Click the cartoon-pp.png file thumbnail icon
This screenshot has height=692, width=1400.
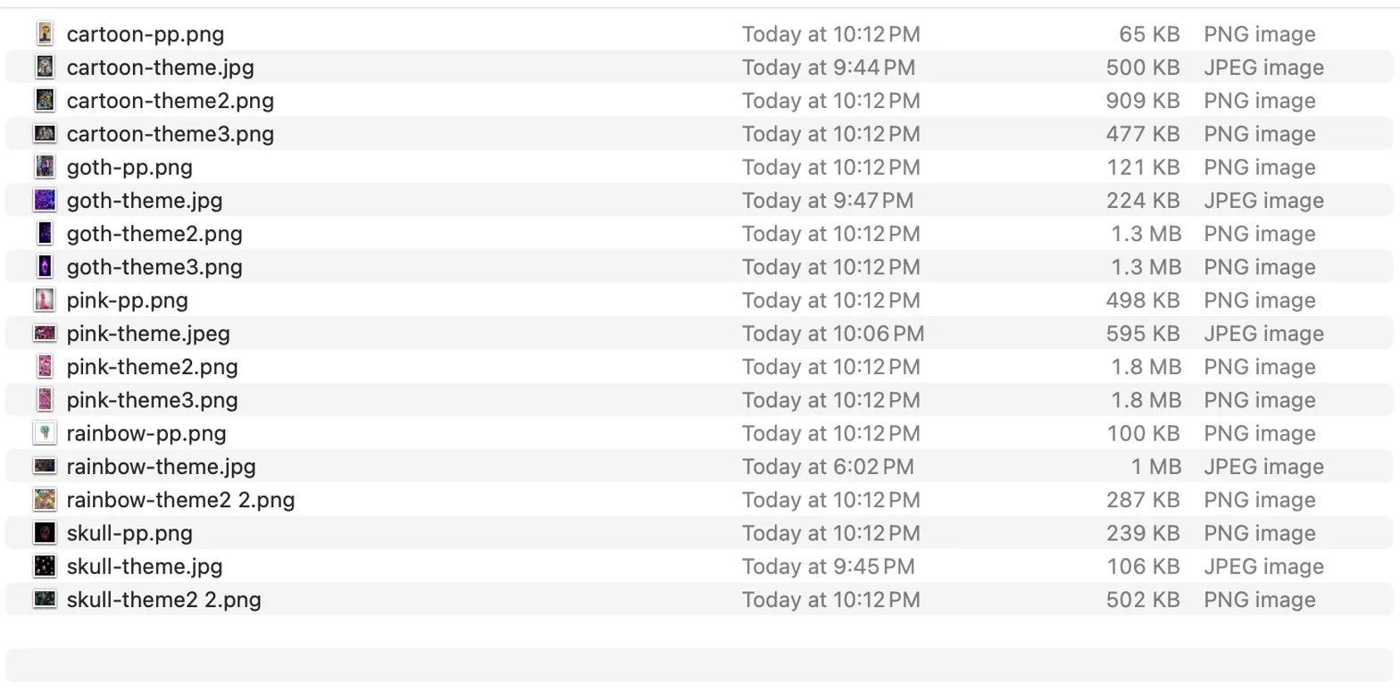coord(45,34)
